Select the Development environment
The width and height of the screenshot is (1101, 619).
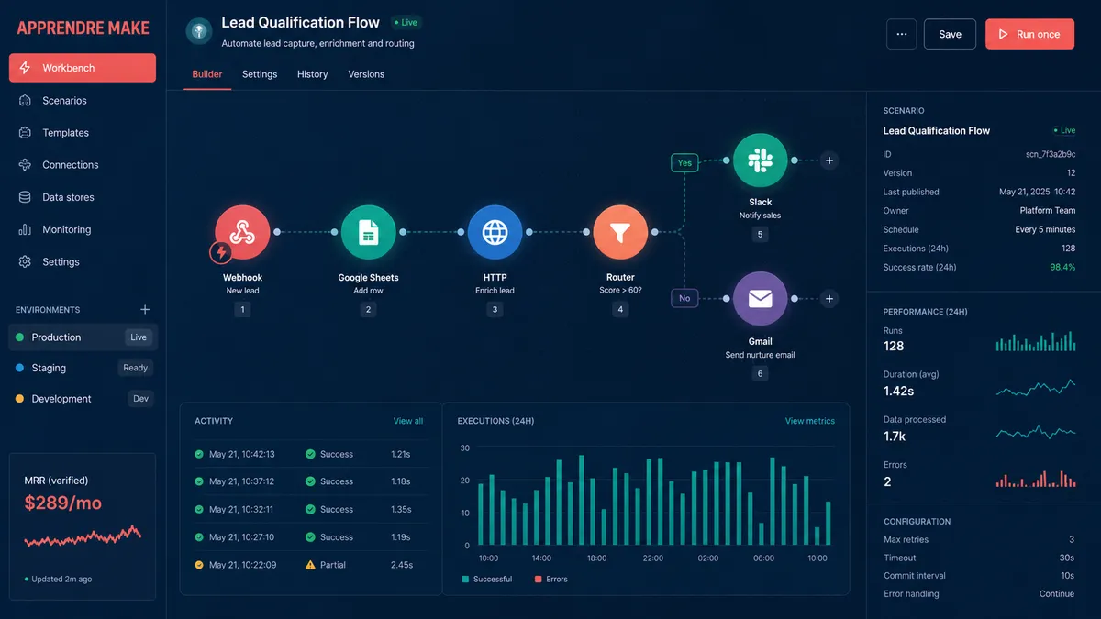tap(83, 399)
